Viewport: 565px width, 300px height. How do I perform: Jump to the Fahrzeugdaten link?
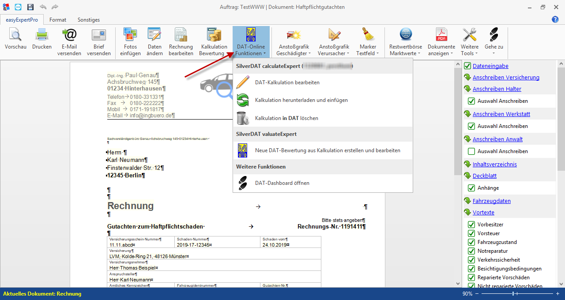[x=492, y=201]
